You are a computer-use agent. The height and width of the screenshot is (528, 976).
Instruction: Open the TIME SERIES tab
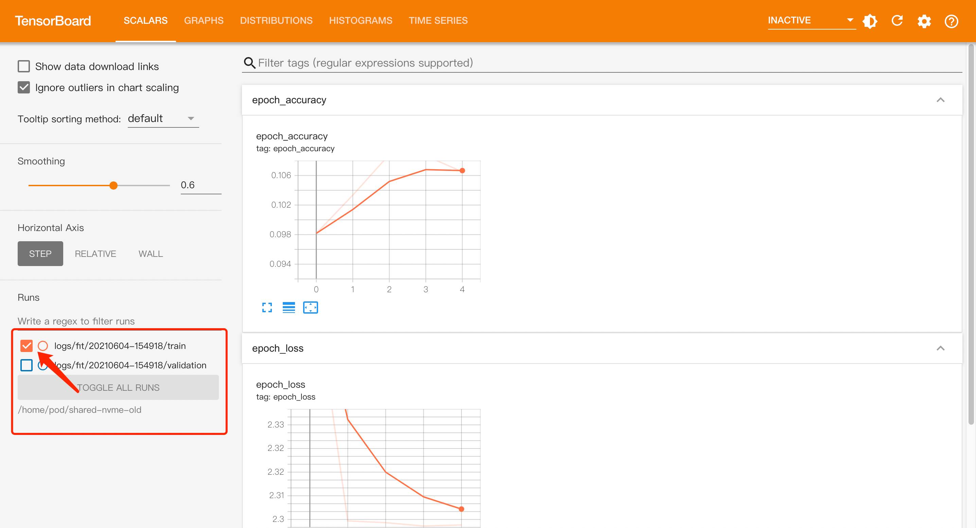pos(438,20)
